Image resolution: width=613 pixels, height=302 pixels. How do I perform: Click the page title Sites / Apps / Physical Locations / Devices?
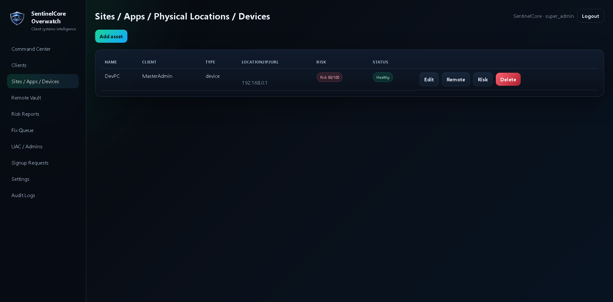[182, 16]
